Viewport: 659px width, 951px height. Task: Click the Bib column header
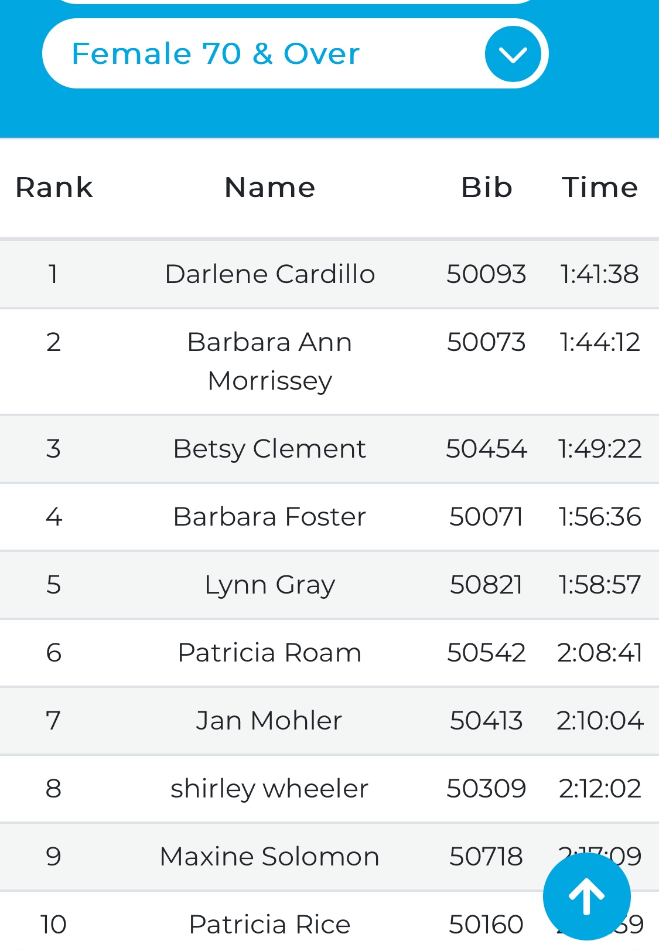click(x=486, y=188)
